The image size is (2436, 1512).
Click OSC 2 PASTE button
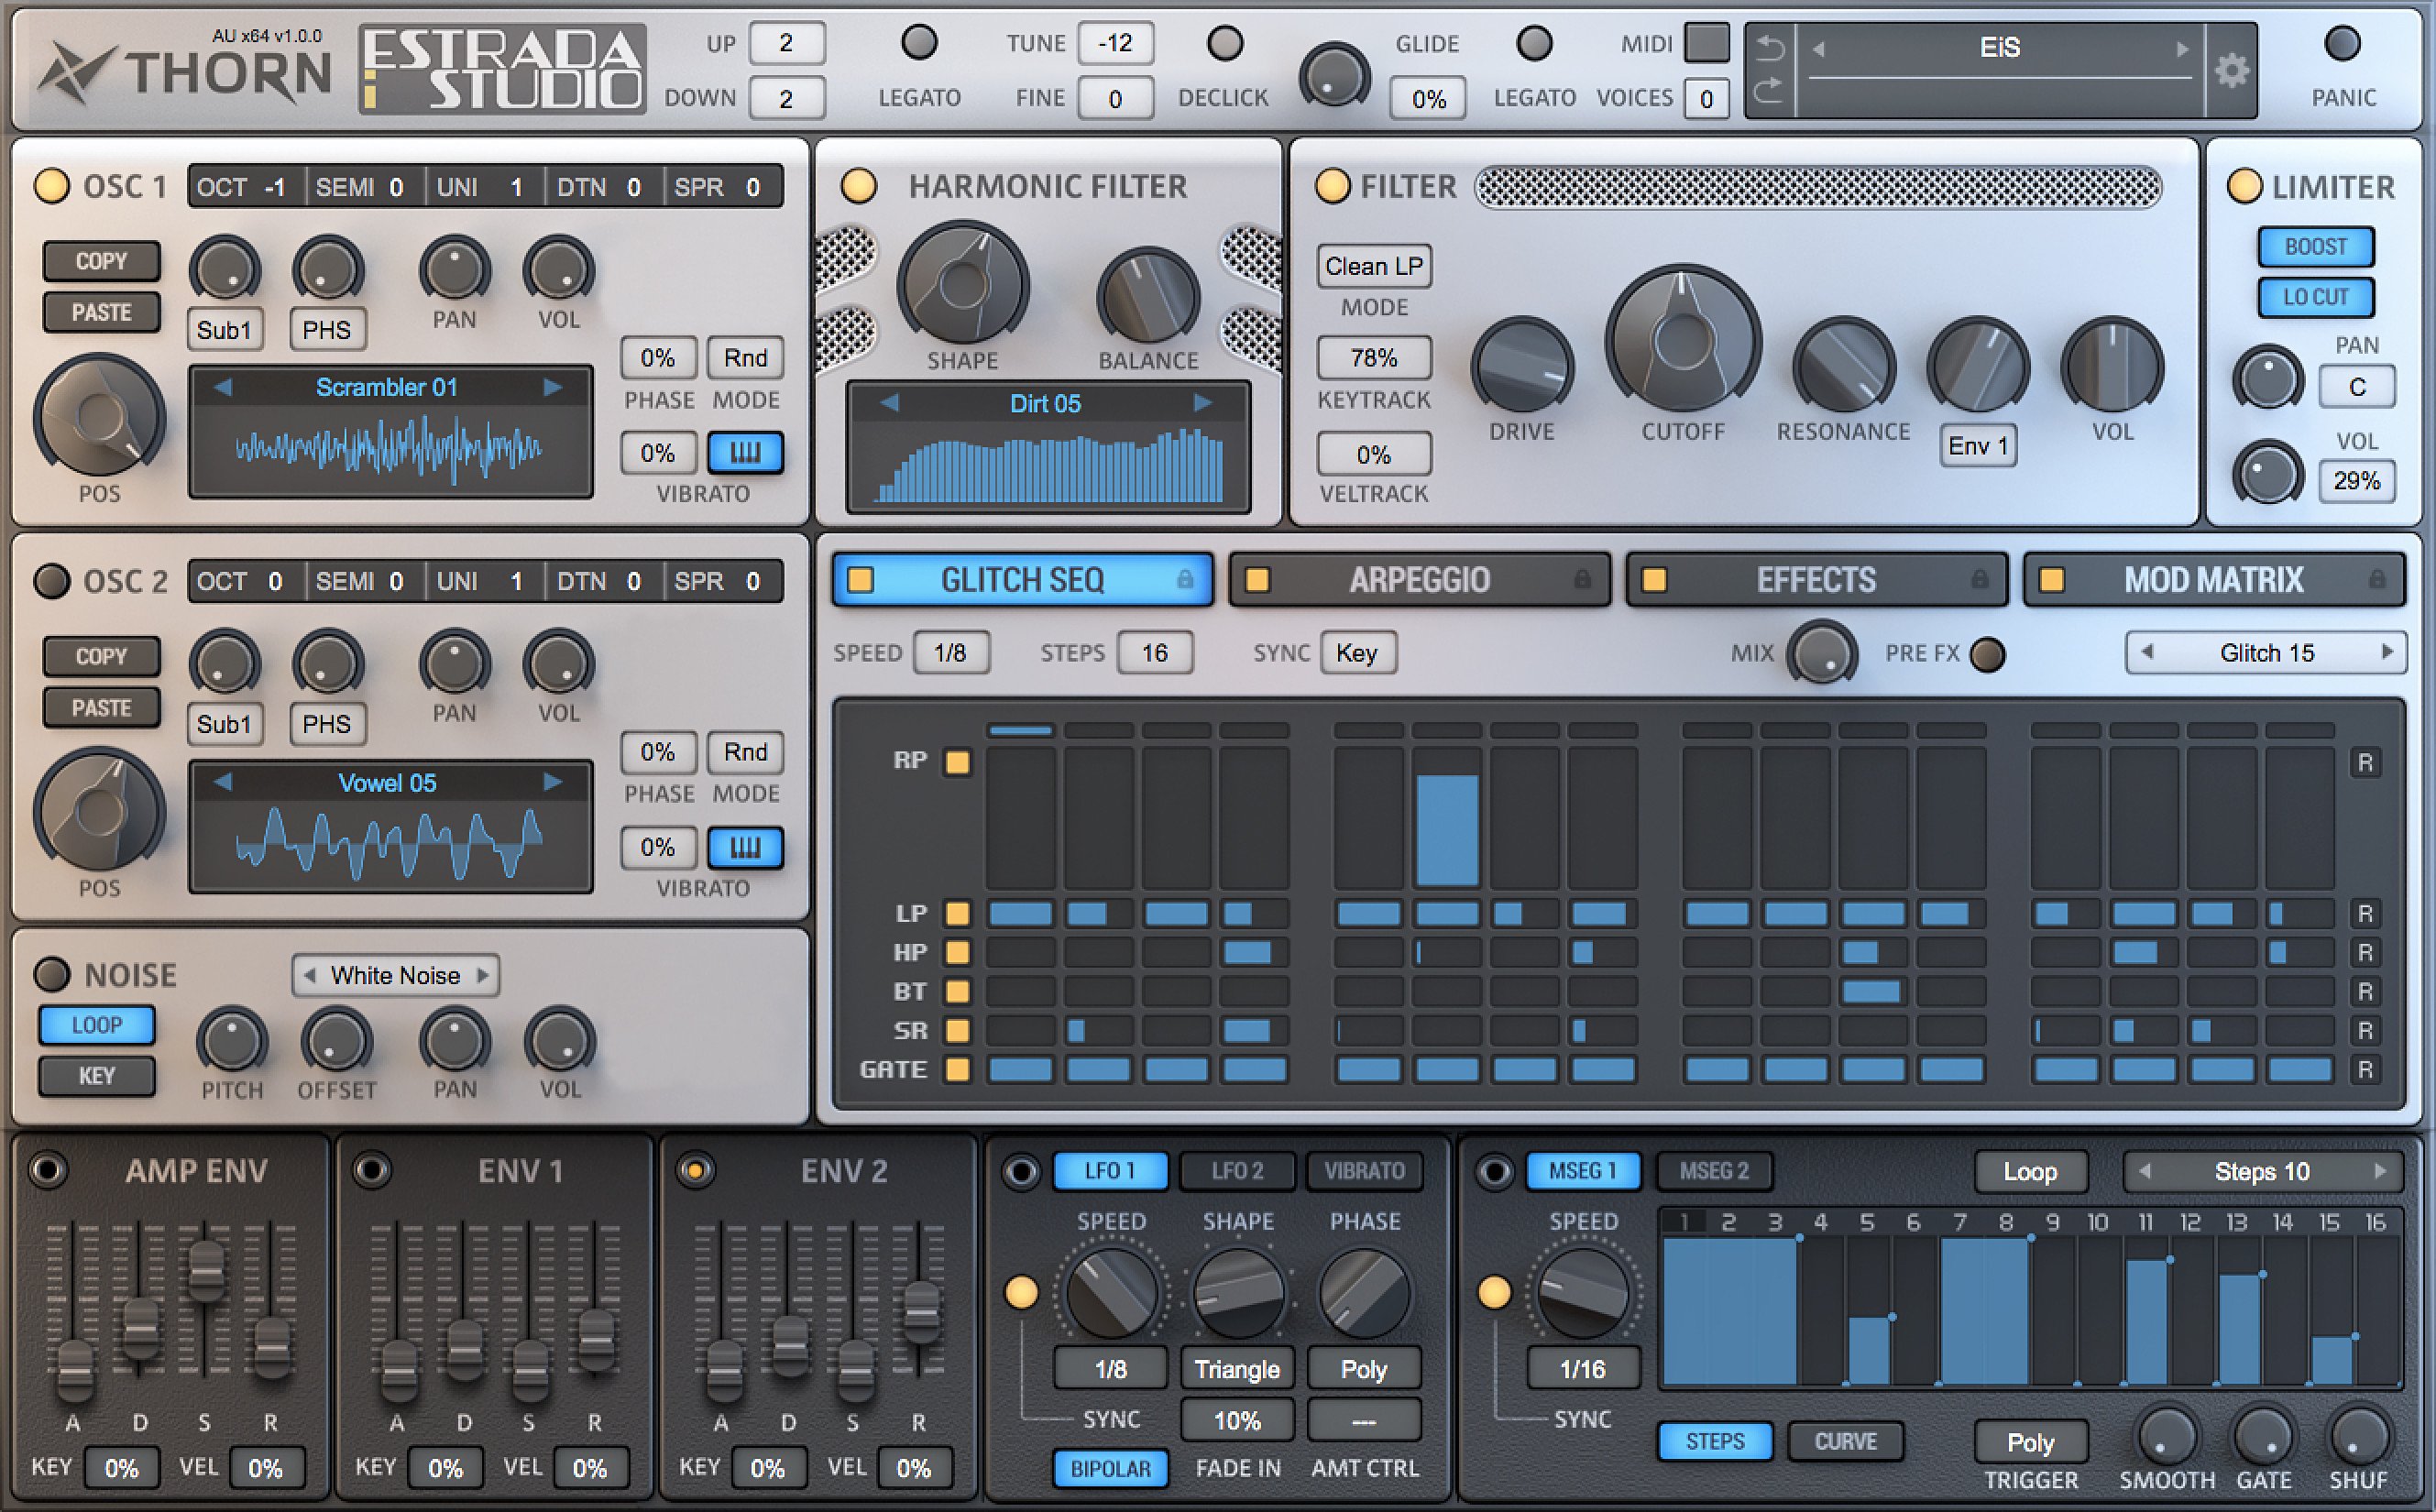tap(101, 708)
